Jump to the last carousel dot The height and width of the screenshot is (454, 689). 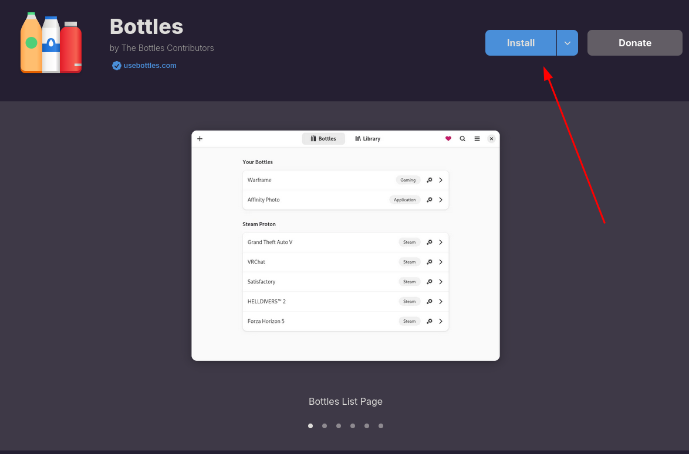pyautogui.click(x=381, y=426)
